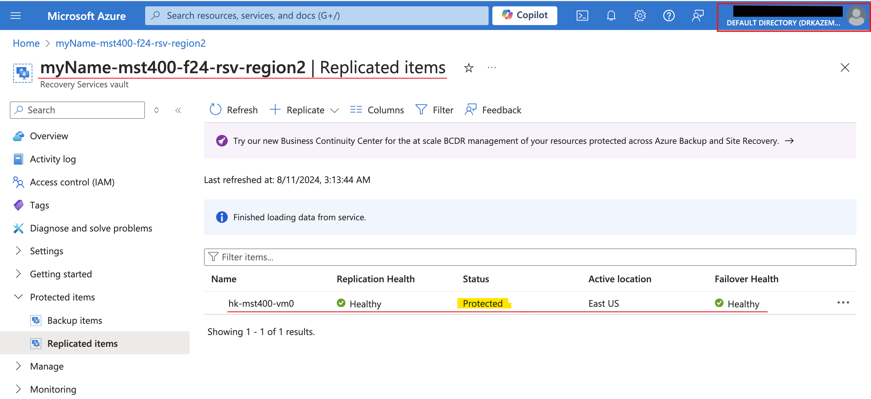Click the Backup items icon
871x399 pixels.
click(x=36, y=320)
